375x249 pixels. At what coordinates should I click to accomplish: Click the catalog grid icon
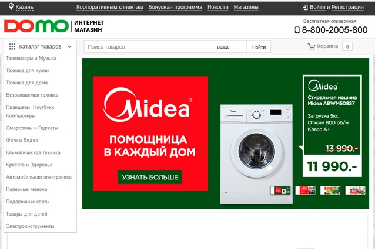(12, 46)
